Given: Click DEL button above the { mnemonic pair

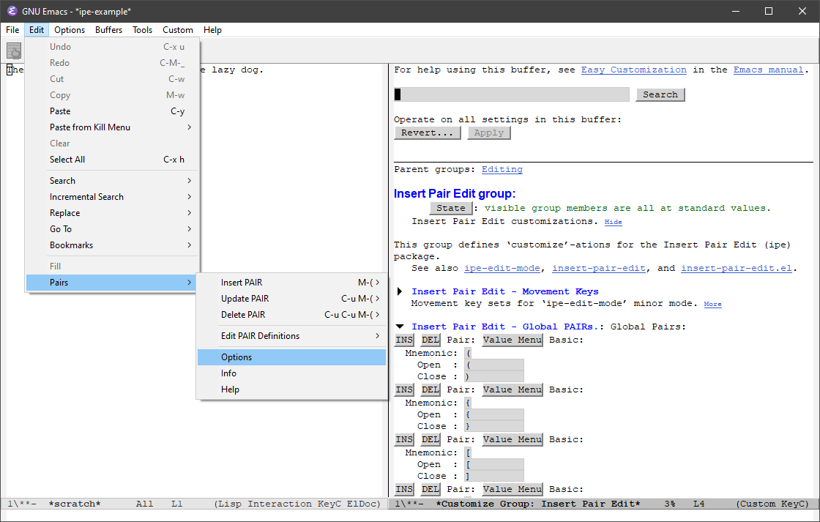Looking at the screenshot, I should click(x=430, y=389).
